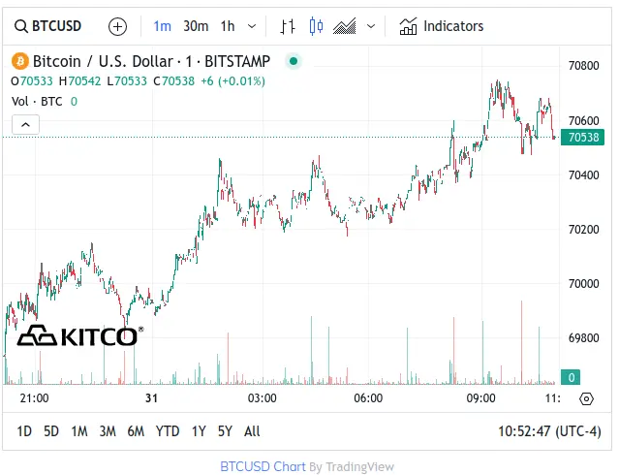Image resolution: width=619 pixels, height=475 pixels.
Task: Click the +6 (+0.01%) change value
Action: (x=232, y=81)
